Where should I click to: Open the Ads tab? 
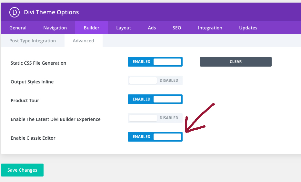(x=152, y=28)
